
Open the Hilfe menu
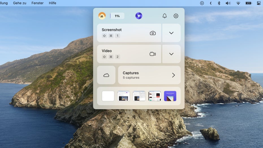[x=53, y=3]
